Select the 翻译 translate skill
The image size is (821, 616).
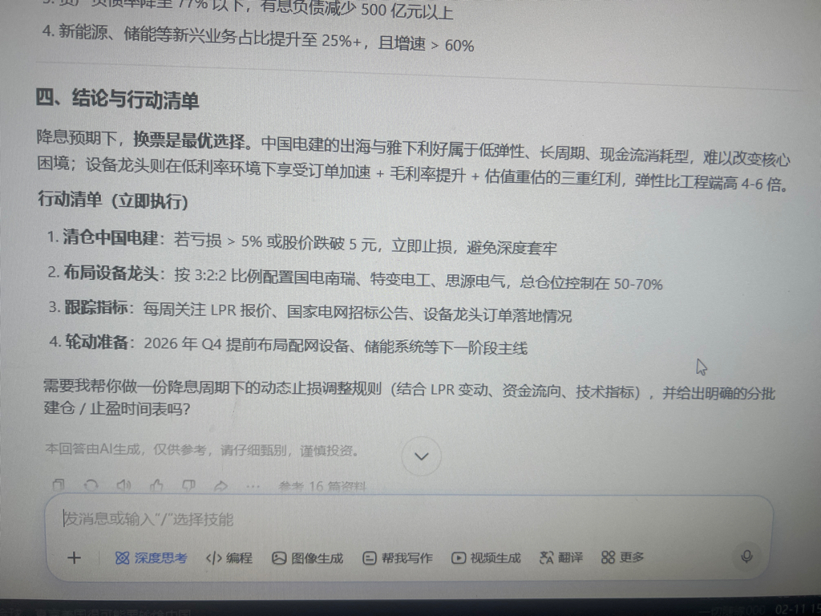(x=560, y=557)
